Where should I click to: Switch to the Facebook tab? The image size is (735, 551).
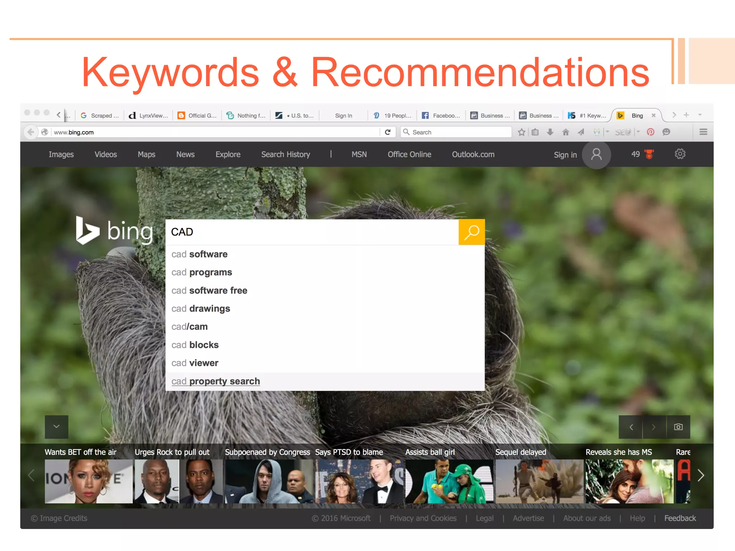[441, 116]
